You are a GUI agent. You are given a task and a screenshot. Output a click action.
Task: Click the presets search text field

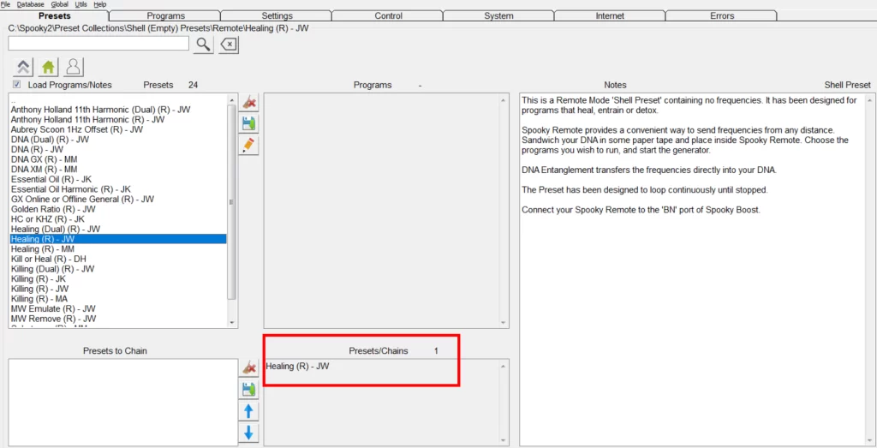(x=98, y=45)
